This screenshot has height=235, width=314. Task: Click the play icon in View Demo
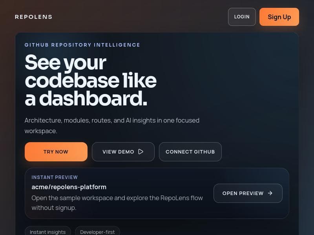point(141,152)
